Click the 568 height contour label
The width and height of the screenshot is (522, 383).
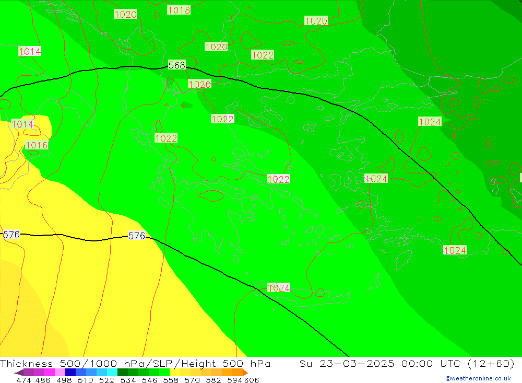coord(176,65)
